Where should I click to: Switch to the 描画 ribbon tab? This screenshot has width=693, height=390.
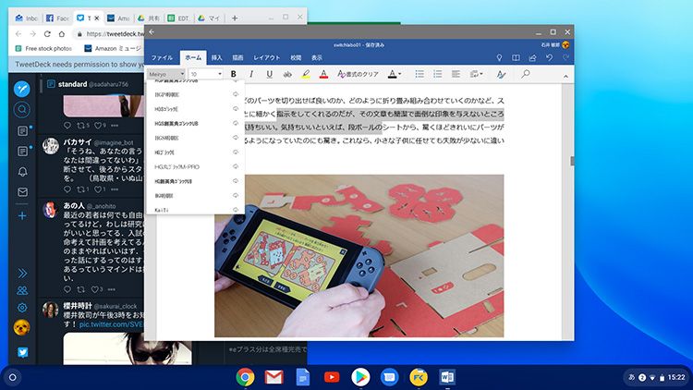(237, 58)
